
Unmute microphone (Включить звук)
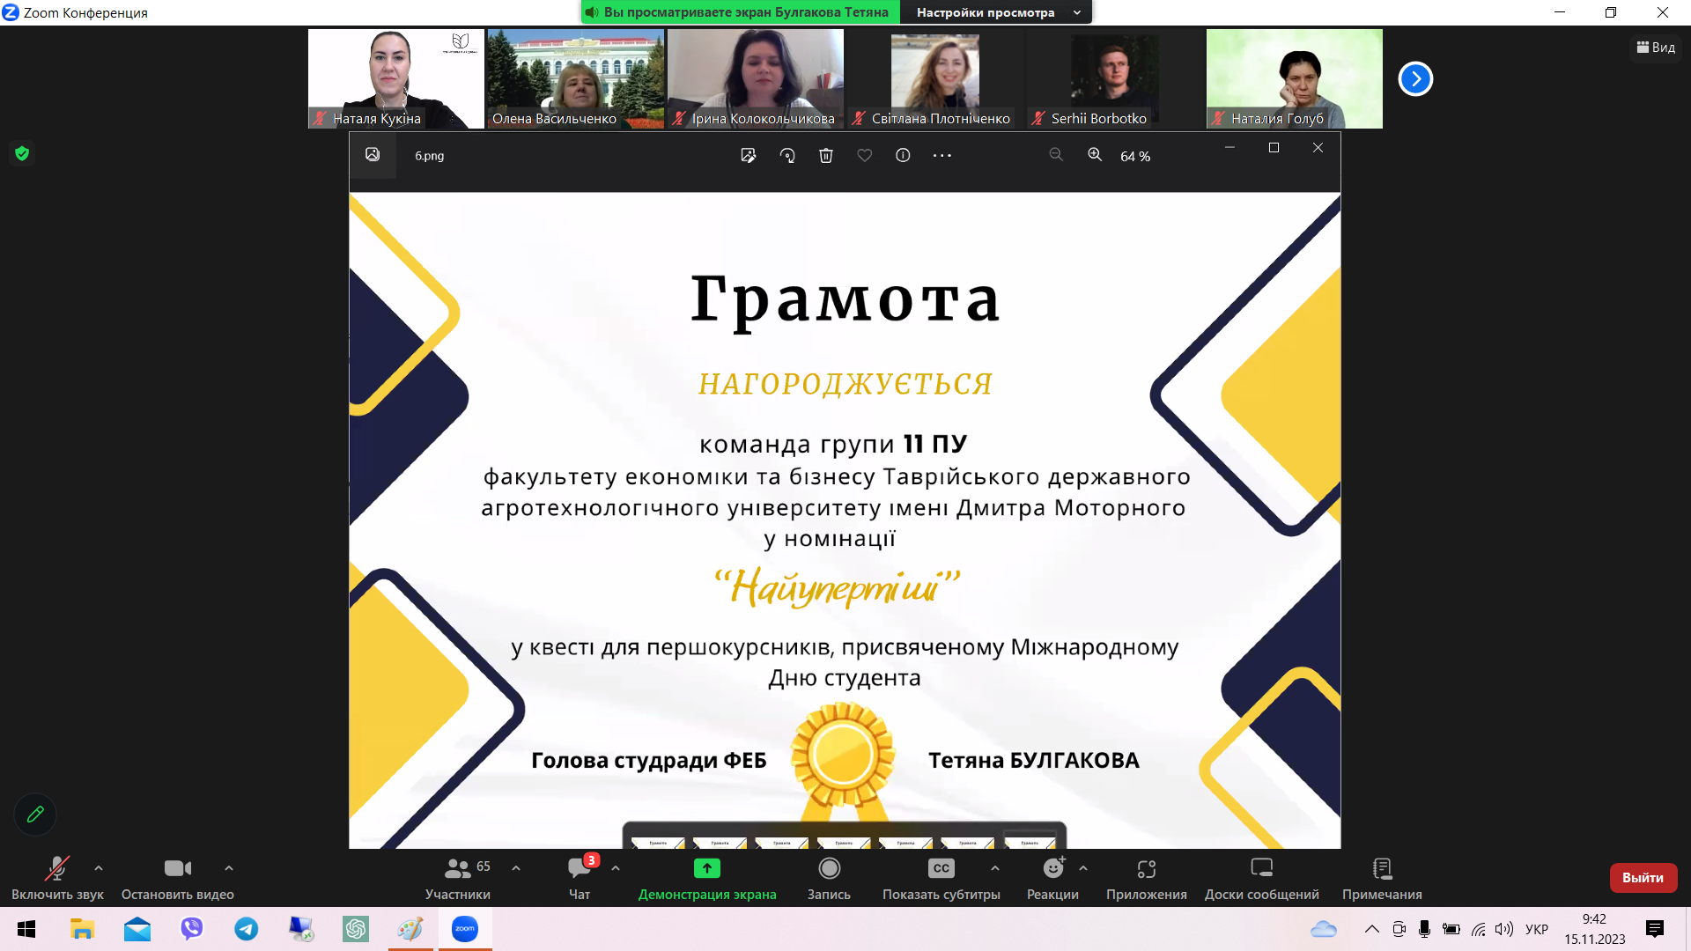click(x=57, y=869)
